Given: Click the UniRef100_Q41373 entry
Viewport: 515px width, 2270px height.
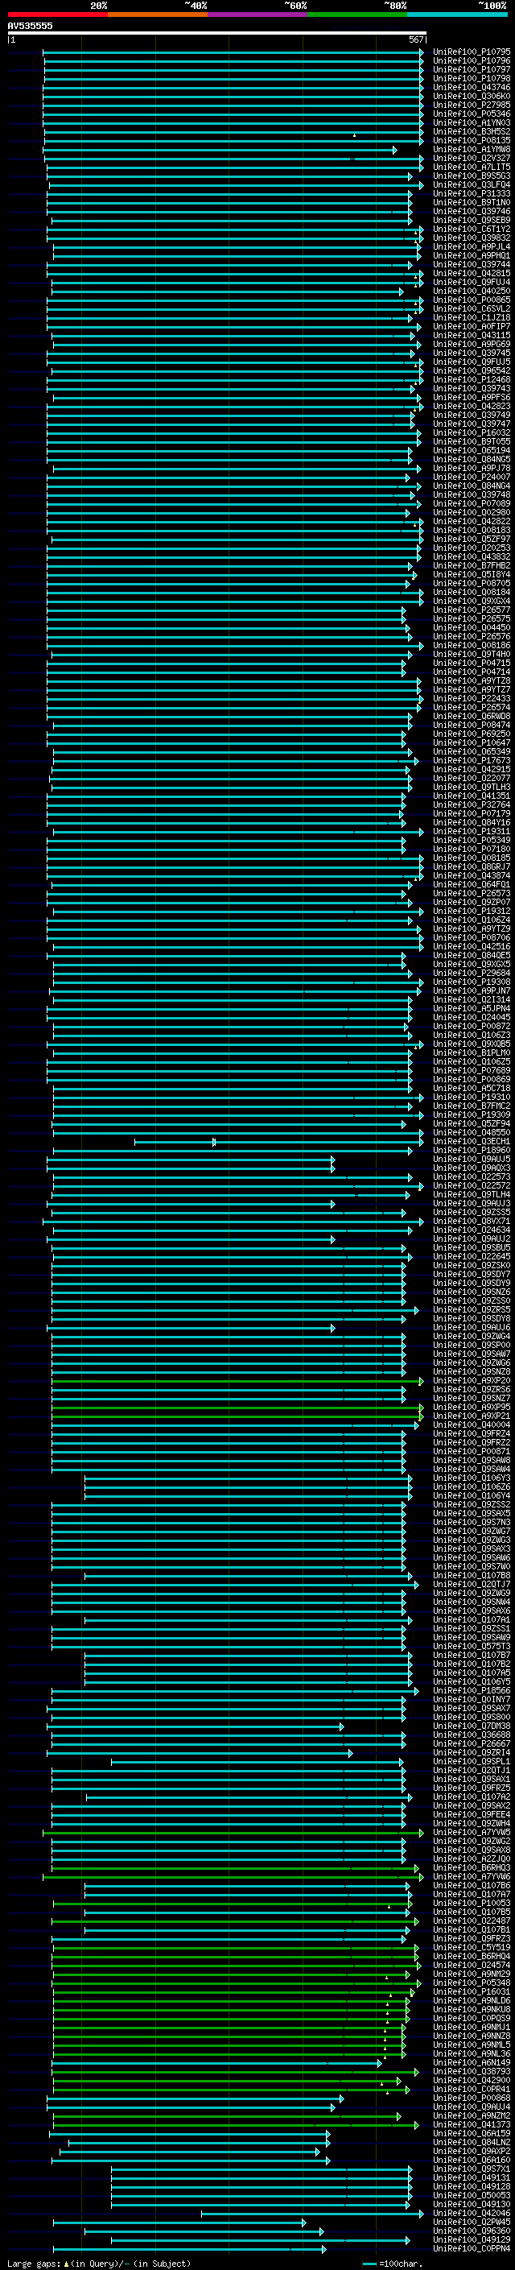Looking at the screenshot, I should pyautogui.click(x=471, y=2124).
